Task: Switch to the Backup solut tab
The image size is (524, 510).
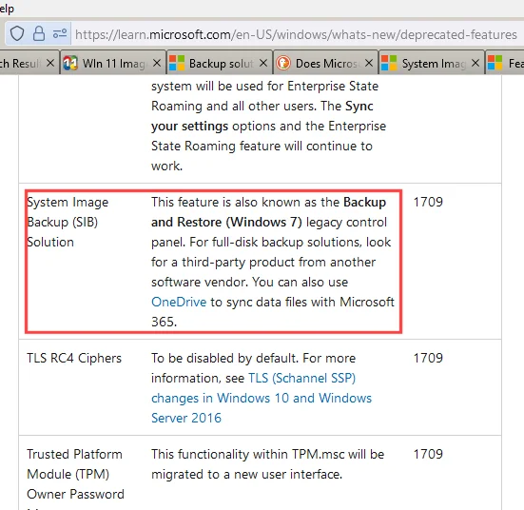Action: point(220,63)
